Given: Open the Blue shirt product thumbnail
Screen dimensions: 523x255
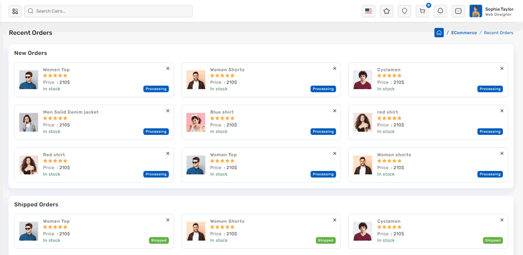Looking at the screenshot, I should tap(196, 122).
